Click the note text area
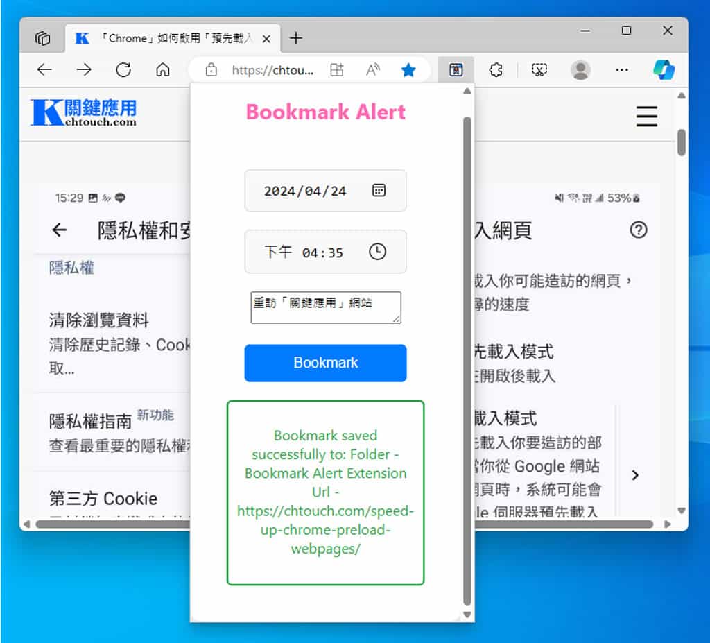The height and width of the screenshot is (643, 710). point(326,307)
